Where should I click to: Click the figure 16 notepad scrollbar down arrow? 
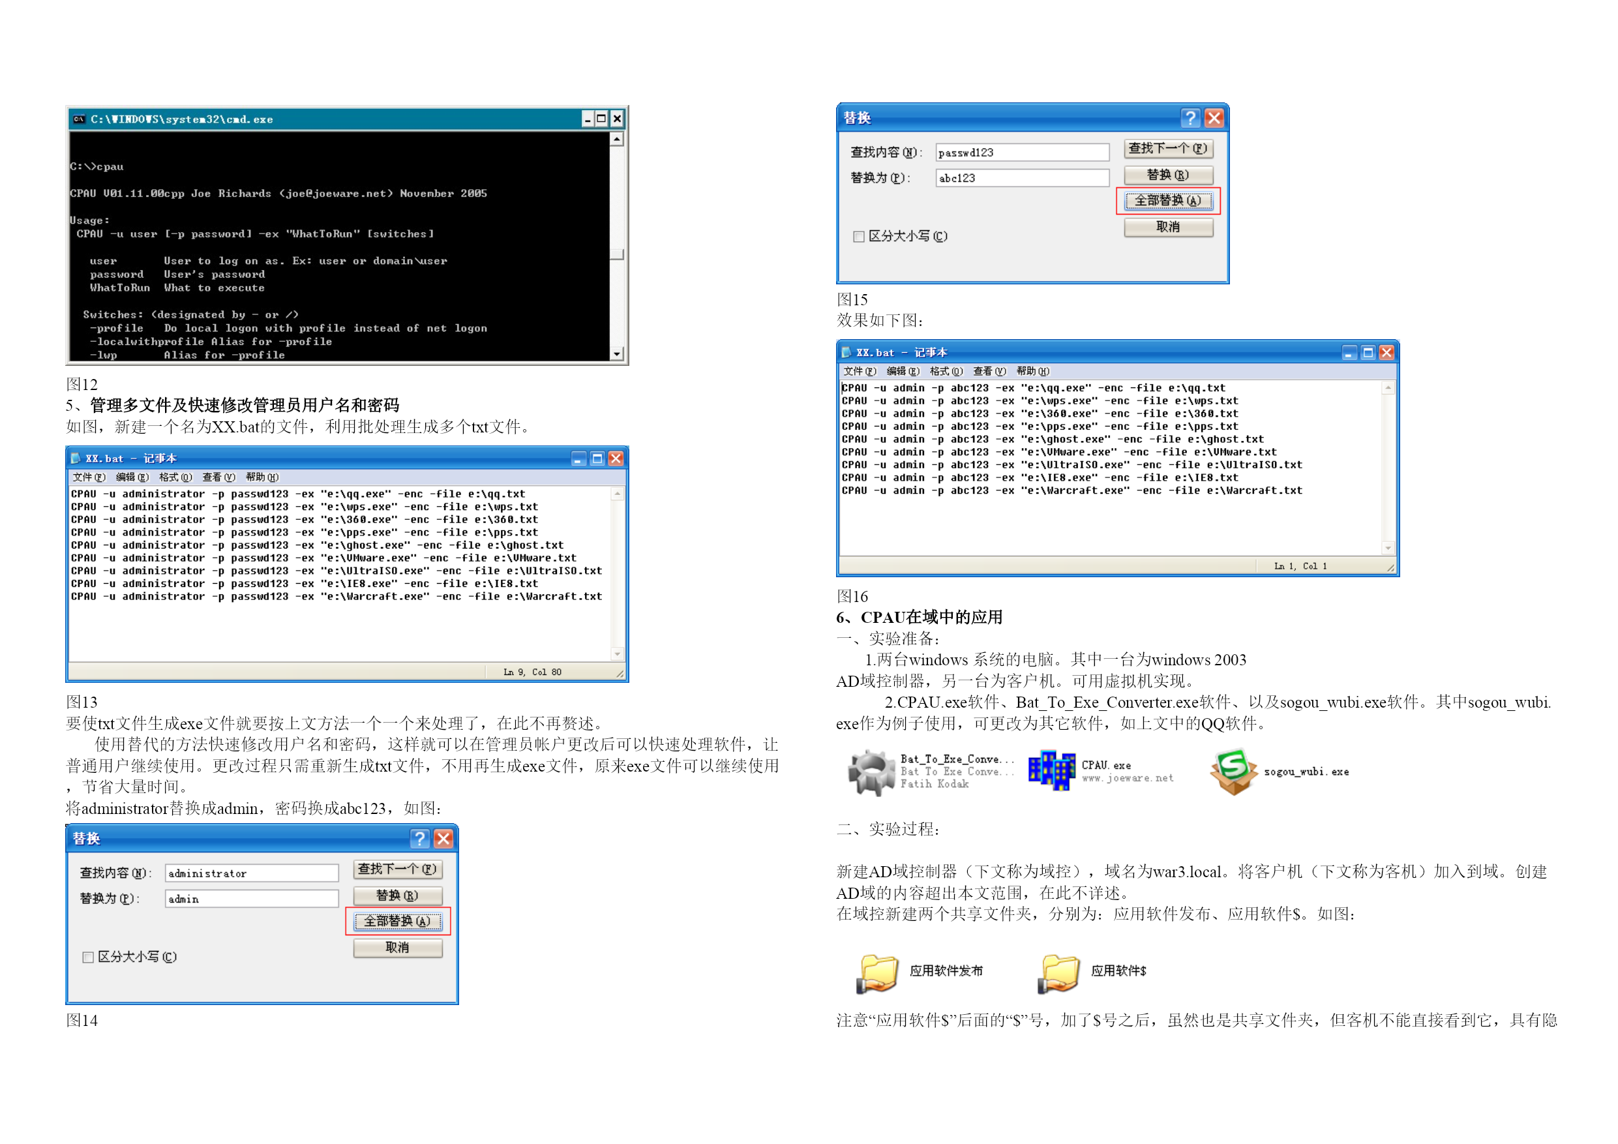pos(1388,548)
